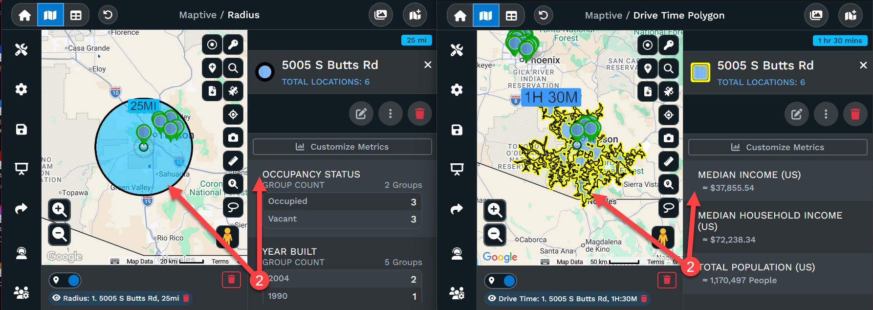Open home in Drive Time Polygon window
The height and width of the screenshot is (310, 873).
460,16
